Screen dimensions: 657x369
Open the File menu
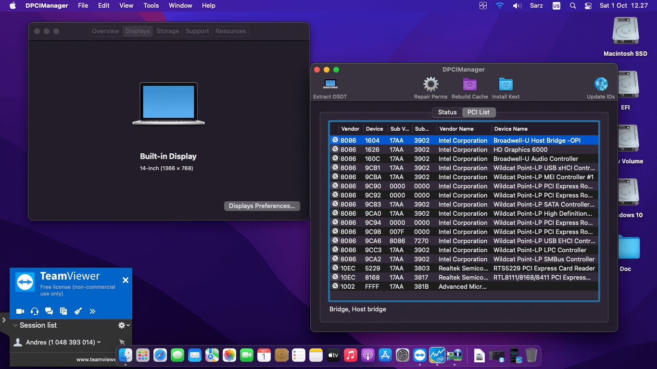[83, 6]
